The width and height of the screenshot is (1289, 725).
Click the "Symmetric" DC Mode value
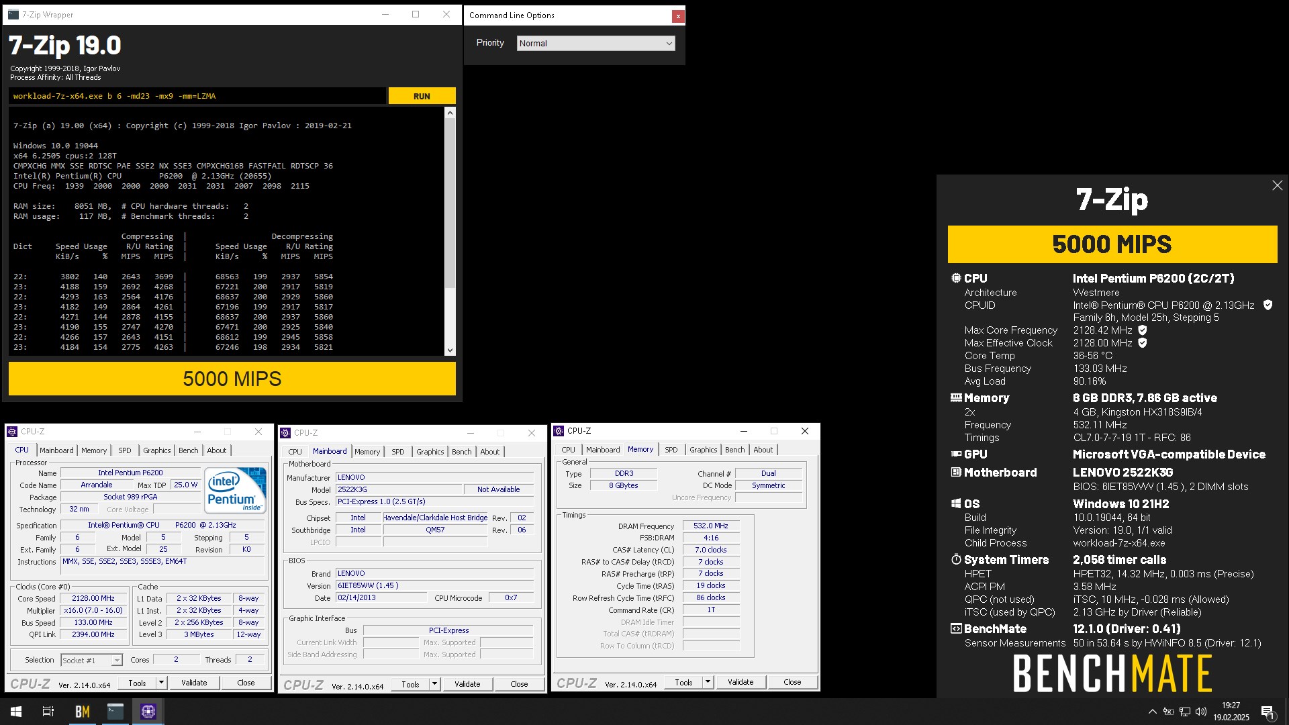pyautogui.click(x=768, y=485)
